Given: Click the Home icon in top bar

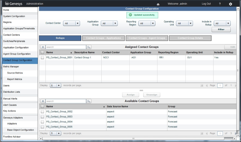Looking at the screenshot, I should pyautogui.click(x=158, y=4).
